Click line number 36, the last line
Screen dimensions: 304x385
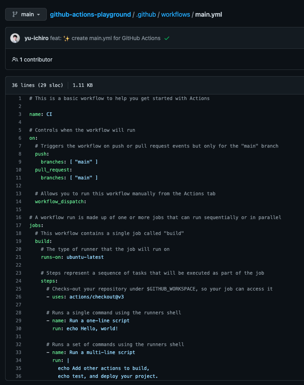[18, 376]
